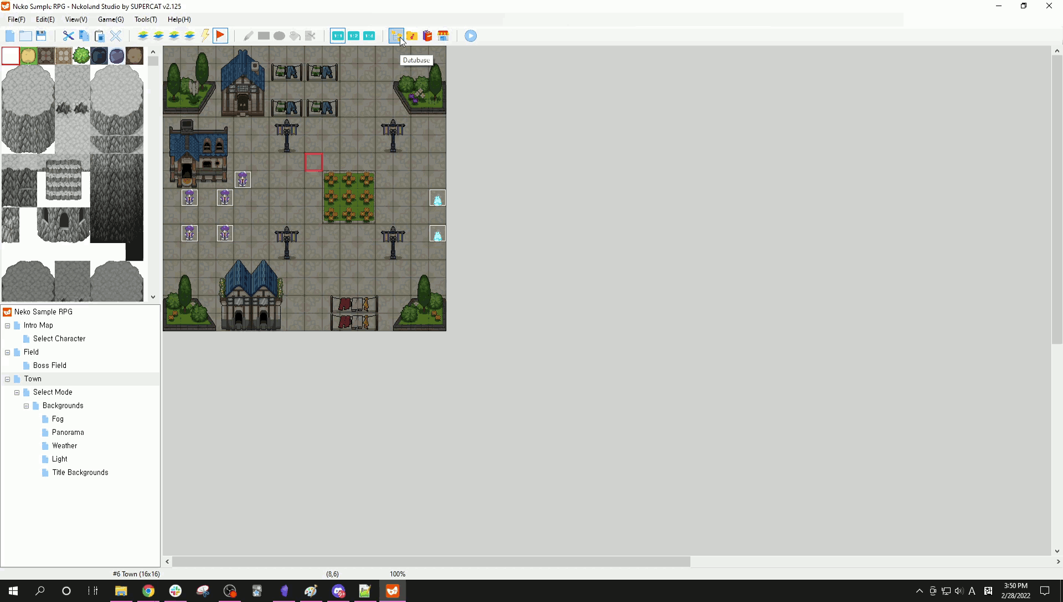1063x602 pixels.
Task: Pick the blank white tile swatch
Action: (x=11, y=56)
